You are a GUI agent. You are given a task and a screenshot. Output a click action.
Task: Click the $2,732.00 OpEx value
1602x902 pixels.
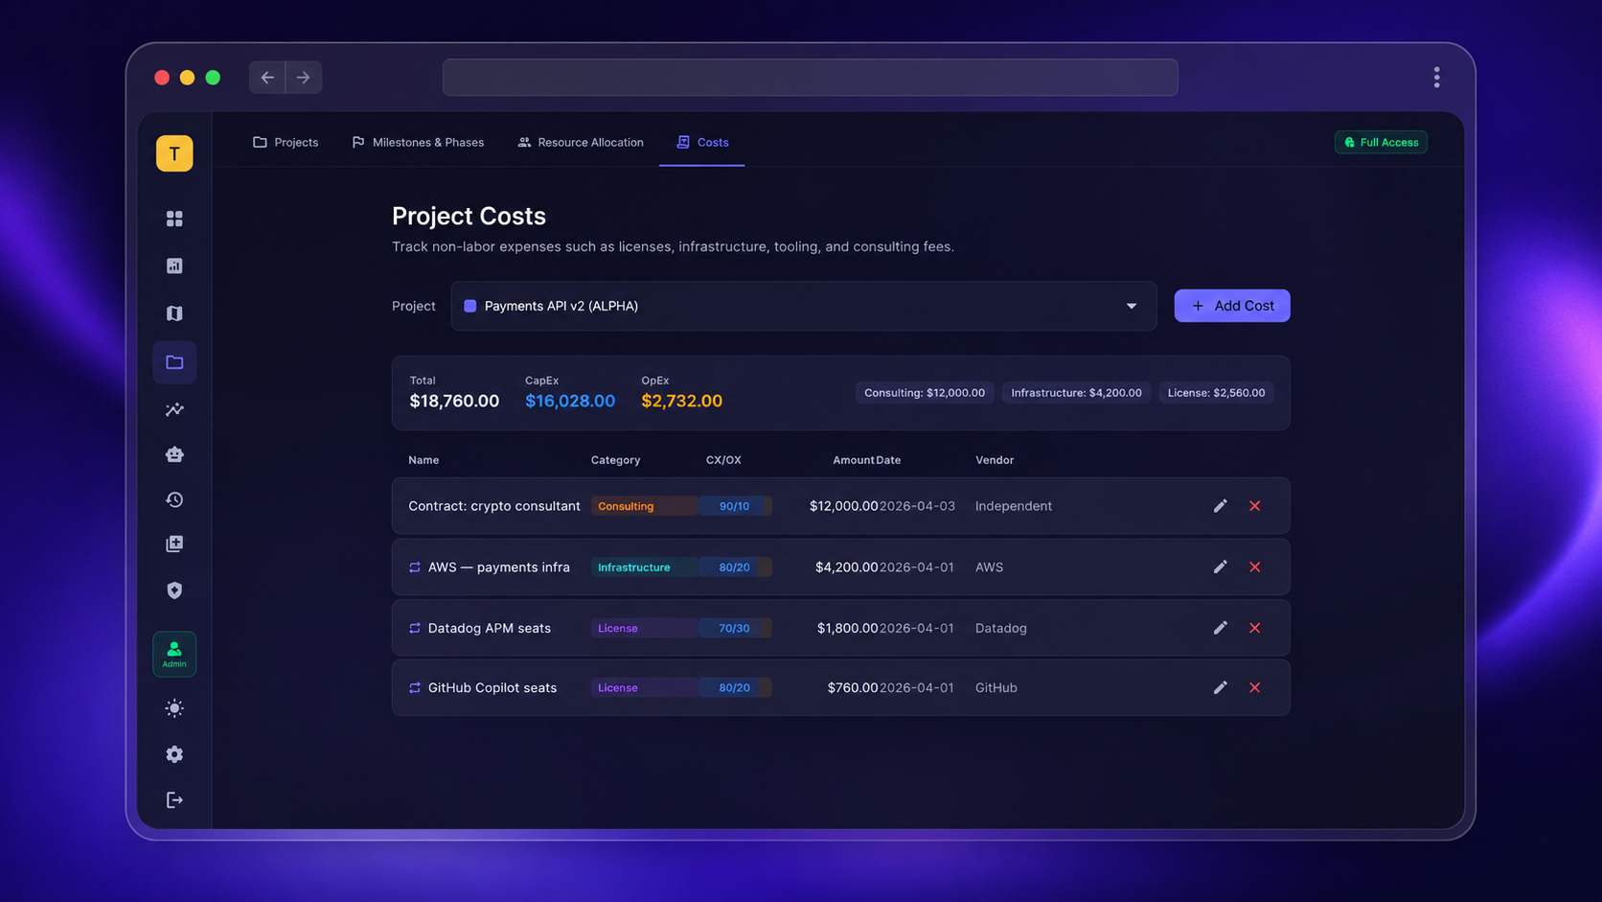coord(681,401)
